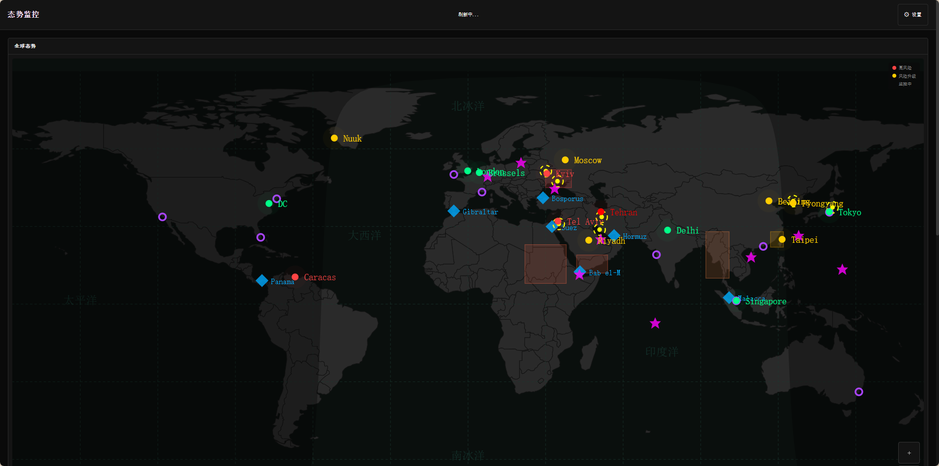Zoom in with the map plus button
939x466 pixels.
pyautogui.click(x=909, y=453)
